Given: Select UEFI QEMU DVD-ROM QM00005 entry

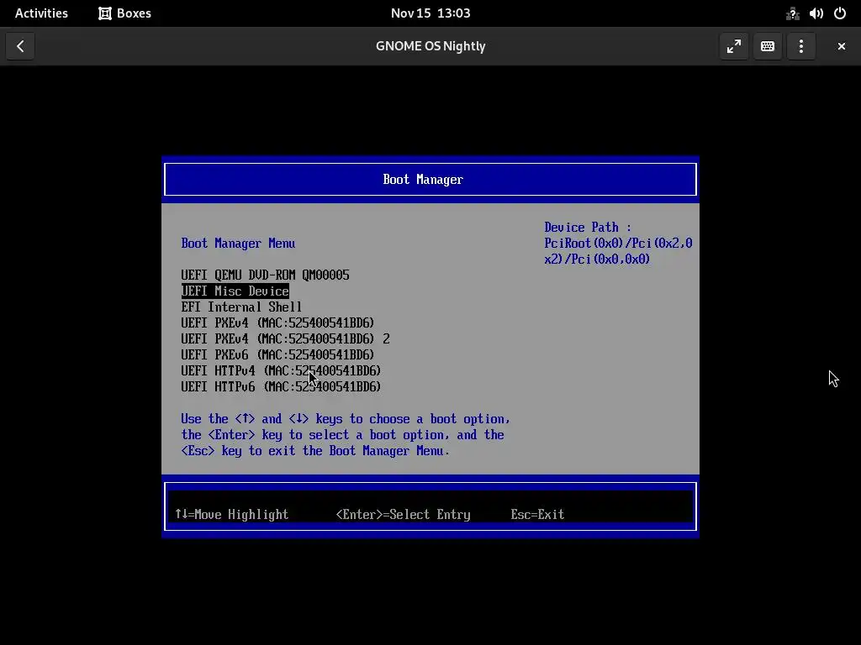Looking at the screenshot, I should click(265, 275).
